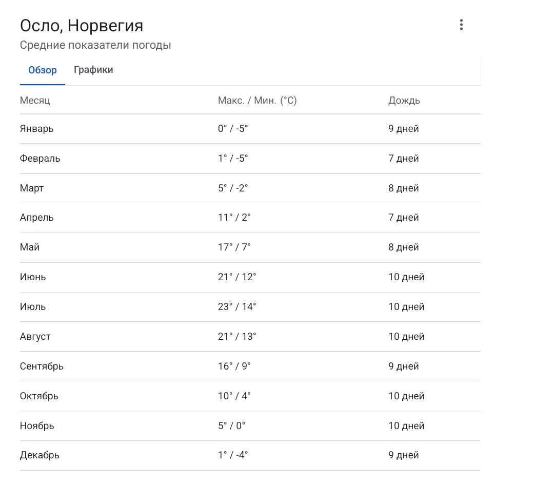The width and height of the screenshot is (554, 484).
Task: Click the Месяц column header
Action: tap(35, 100)
